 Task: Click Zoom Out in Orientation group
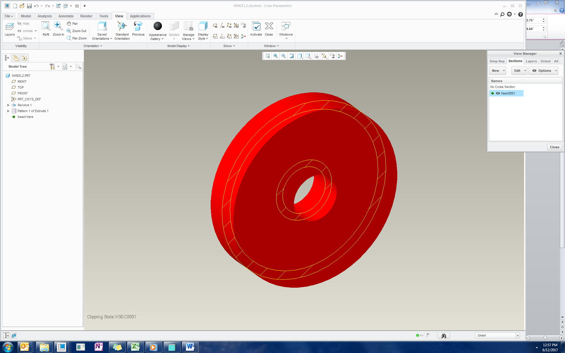77,31
